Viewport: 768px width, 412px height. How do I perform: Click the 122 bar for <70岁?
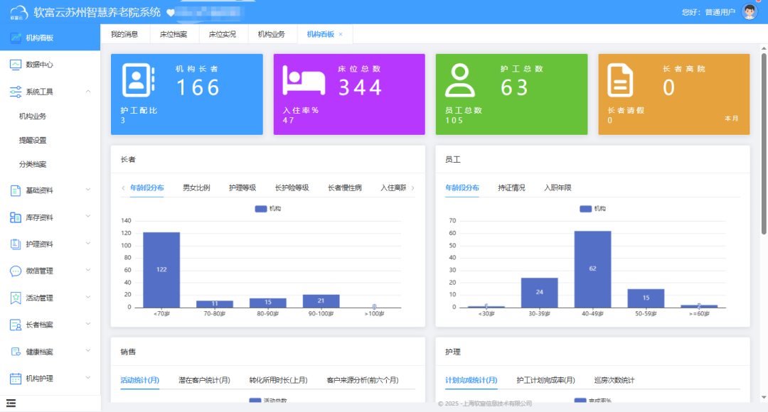point(161,269)
